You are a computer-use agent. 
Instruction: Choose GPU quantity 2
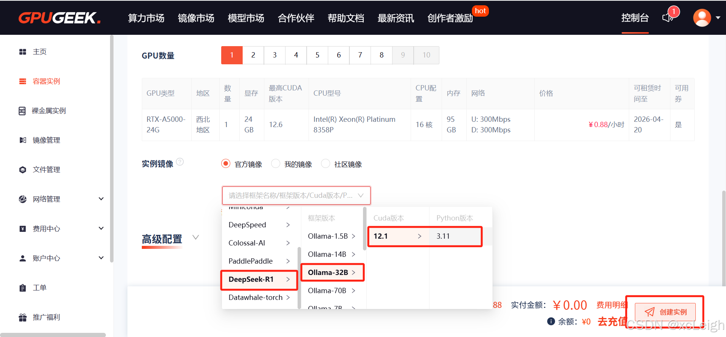tap(253, 55)
